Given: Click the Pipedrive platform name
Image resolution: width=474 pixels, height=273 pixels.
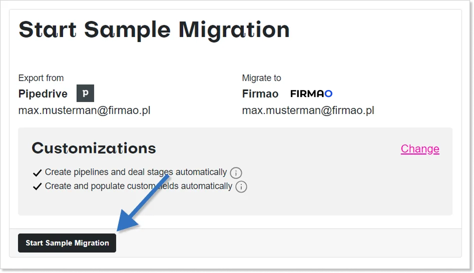Looking at the screenshot, I should point(43,94).
